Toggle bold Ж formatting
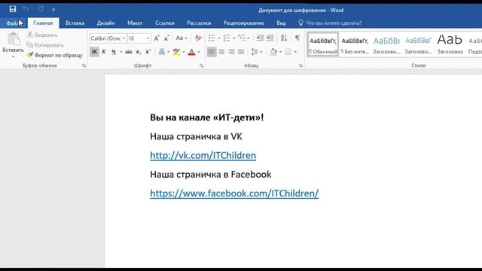This screenshot has width=482, height=271. coord(94,52)
